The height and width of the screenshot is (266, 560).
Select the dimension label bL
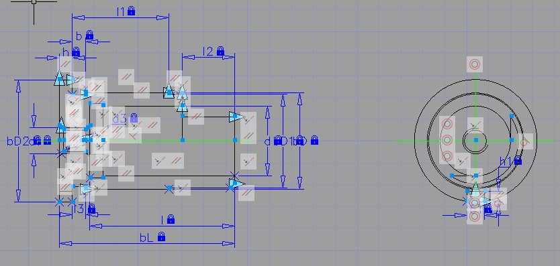click(x=147, y=238)
